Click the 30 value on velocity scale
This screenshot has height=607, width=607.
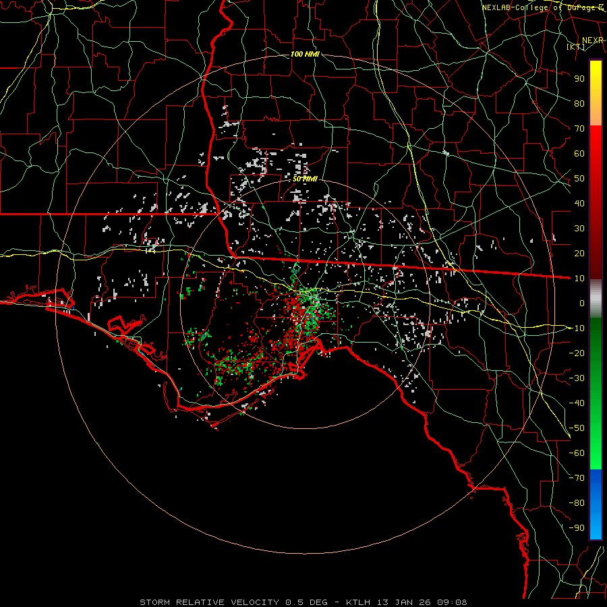(x=579, y=229)
